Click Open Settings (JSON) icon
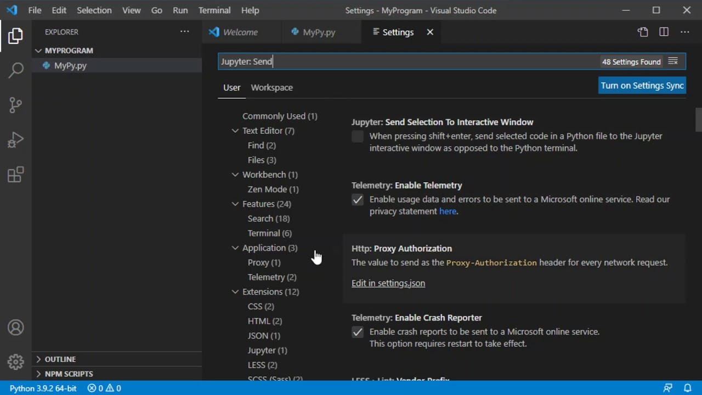The width and height of the screenshot is (702, 395). pos(643,32)
